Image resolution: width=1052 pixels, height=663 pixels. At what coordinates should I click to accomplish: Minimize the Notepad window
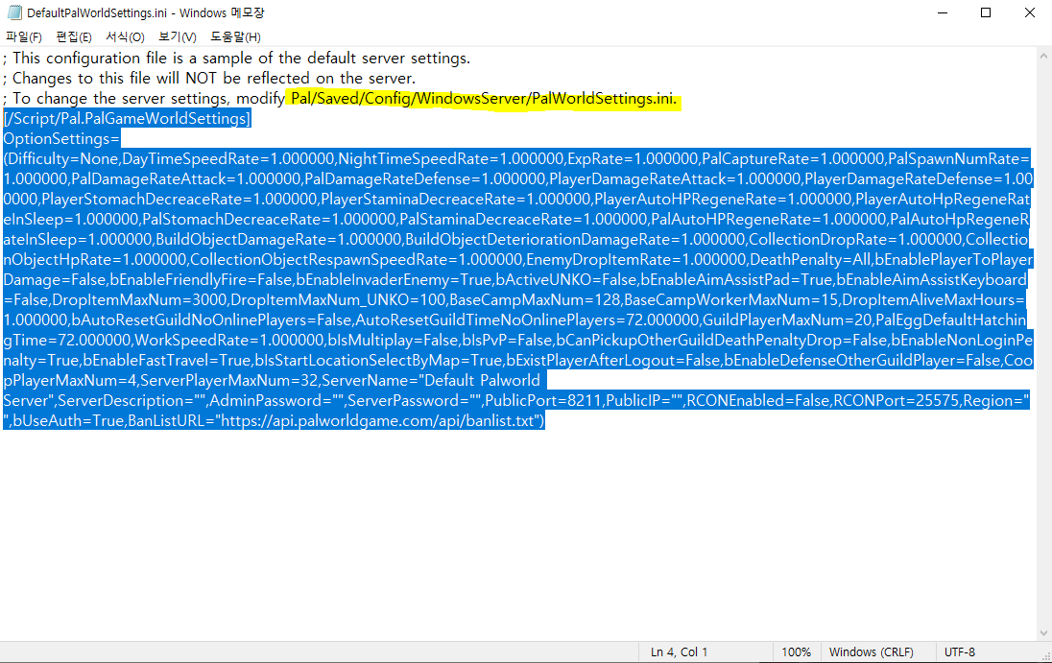[943, 12]
